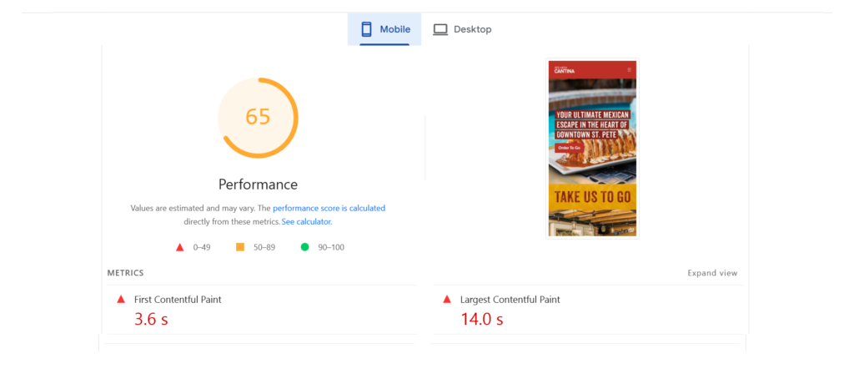This screenshot has width=854, height=374.
Task: Switch to the Desktop tab
Action: tap(463, 29)
